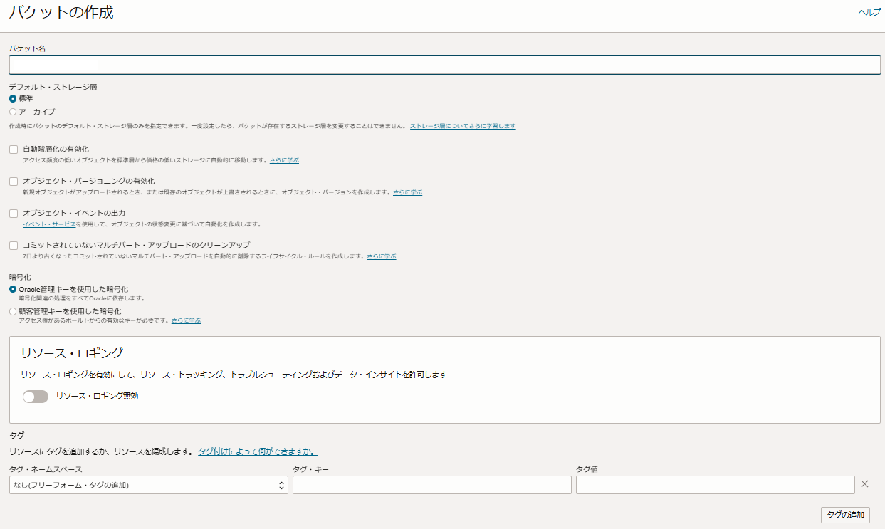Check オブジェクト・イベントの出力 checkbox
The image size is (885, 529).
[x=14, y=214]
